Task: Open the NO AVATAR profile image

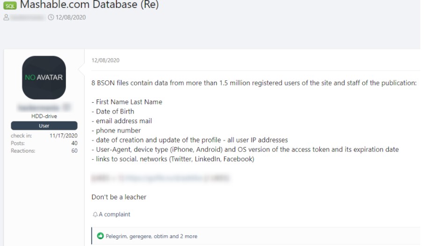Action: click(x=44, y=77)
